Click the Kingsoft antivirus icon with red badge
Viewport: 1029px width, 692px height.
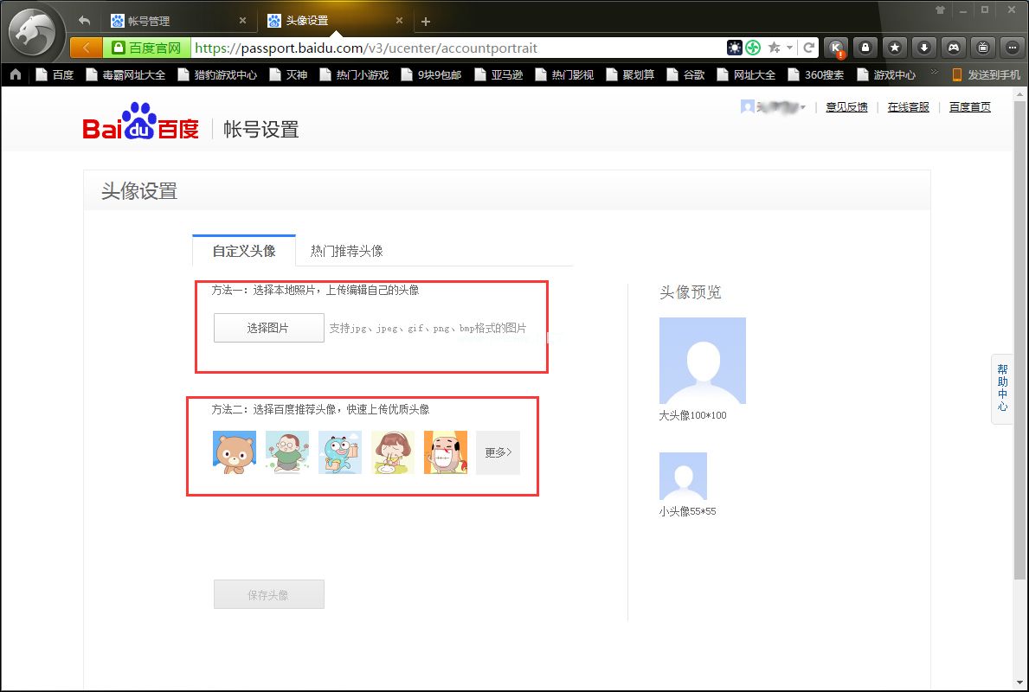click(x=836, y=48)
